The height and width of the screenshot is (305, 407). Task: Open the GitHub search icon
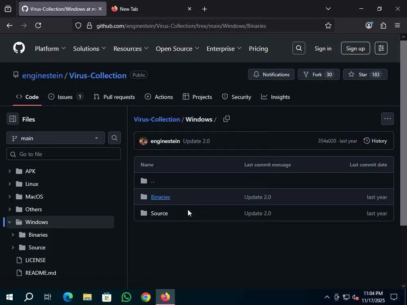(x=299, y=48)
